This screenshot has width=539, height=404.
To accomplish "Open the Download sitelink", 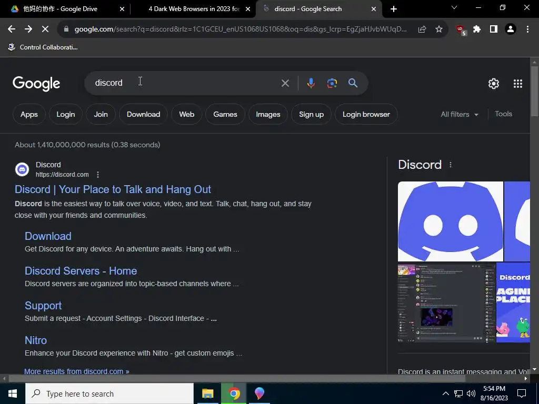I will 48,236.
